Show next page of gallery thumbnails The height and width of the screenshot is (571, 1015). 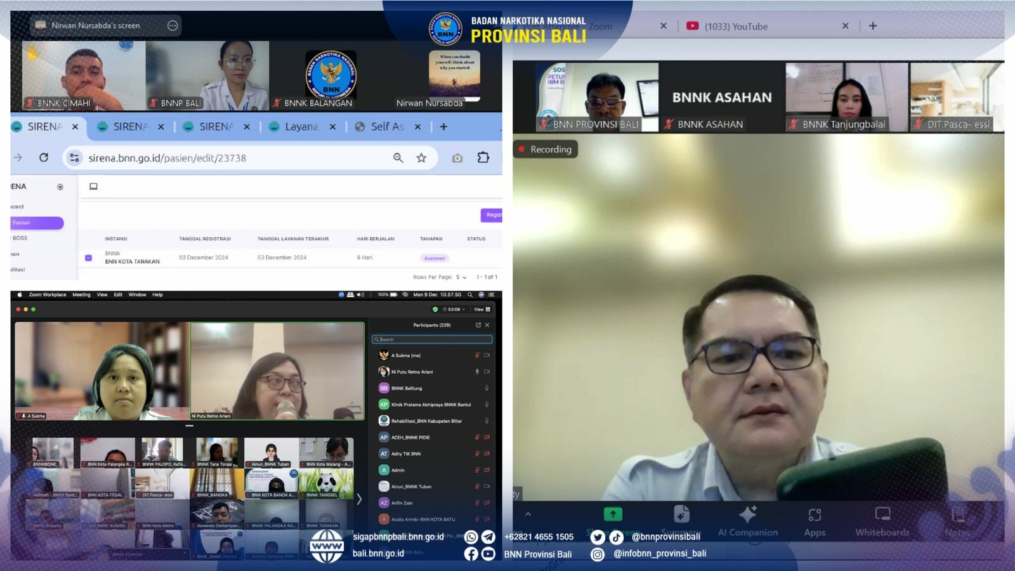(359, 499)
